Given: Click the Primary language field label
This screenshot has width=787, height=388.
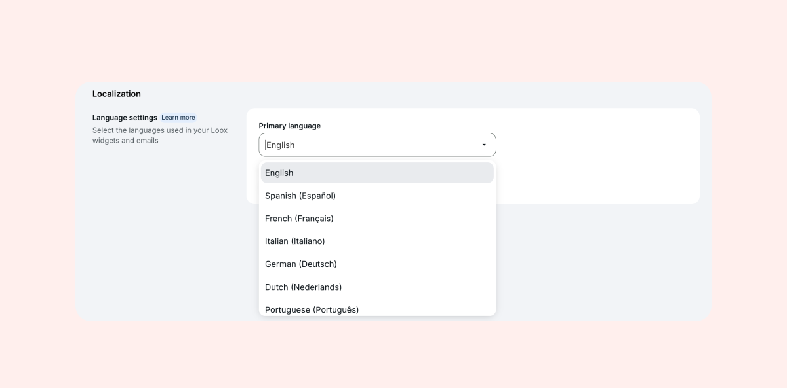Looking at the screenshot, I should (289, 126).
